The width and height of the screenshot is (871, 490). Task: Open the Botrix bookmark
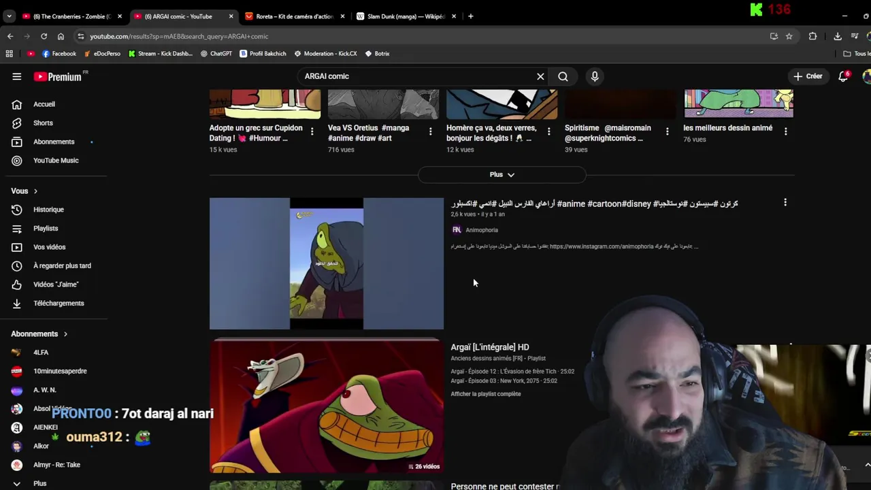coord(377,54)
